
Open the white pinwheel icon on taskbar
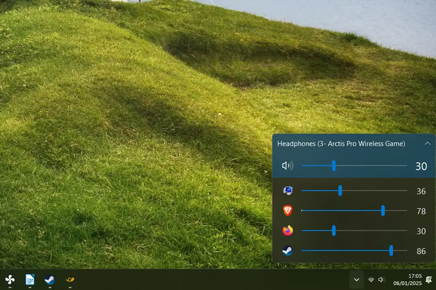(10, 280)
